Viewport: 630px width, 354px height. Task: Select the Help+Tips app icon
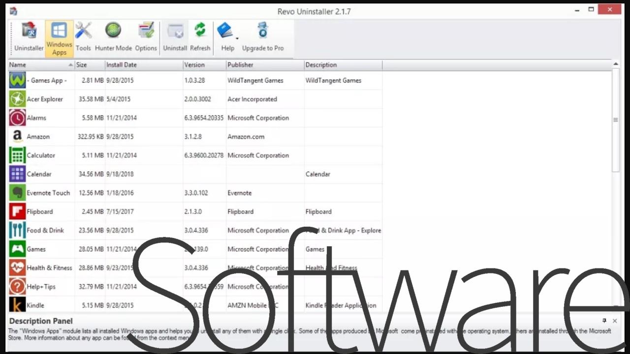[x=17, y=286]
